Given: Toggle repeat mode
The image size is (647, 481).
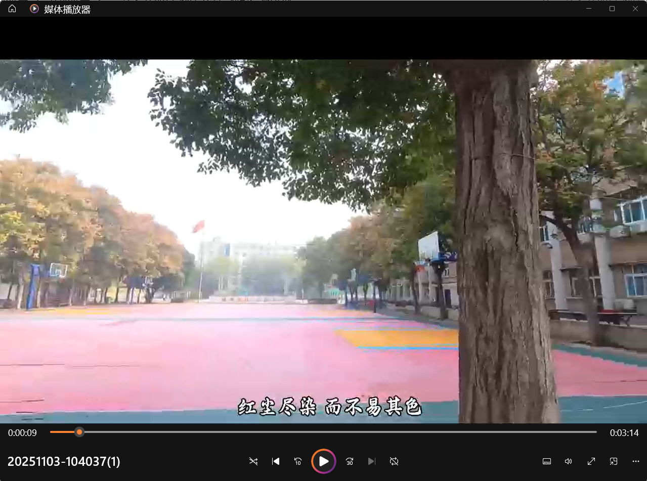Looking at the screenshot, I should click(x=394, y=461).
